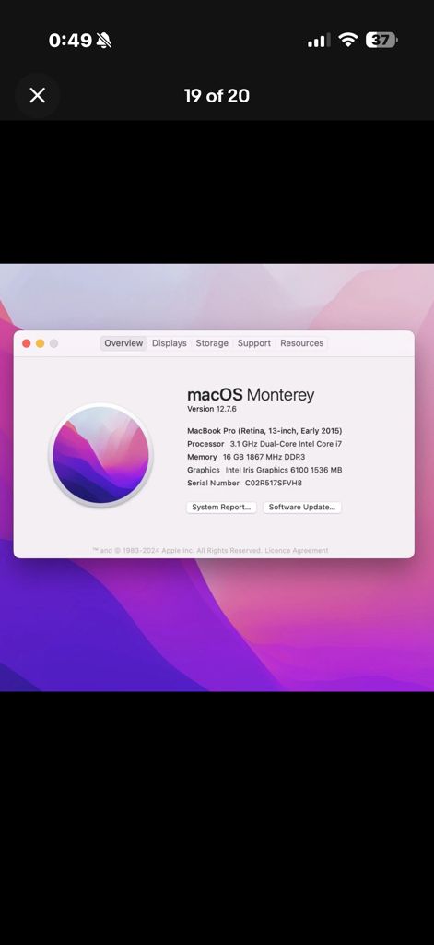This screenshot has width=434, height=945.
Task: Tap the 0:49 clock in status bar
Action: click(x=70, y=41)
